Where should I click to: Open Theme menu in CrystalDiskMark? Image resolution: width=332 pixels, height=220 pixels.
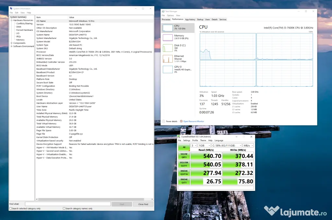[x=203, y=141]
